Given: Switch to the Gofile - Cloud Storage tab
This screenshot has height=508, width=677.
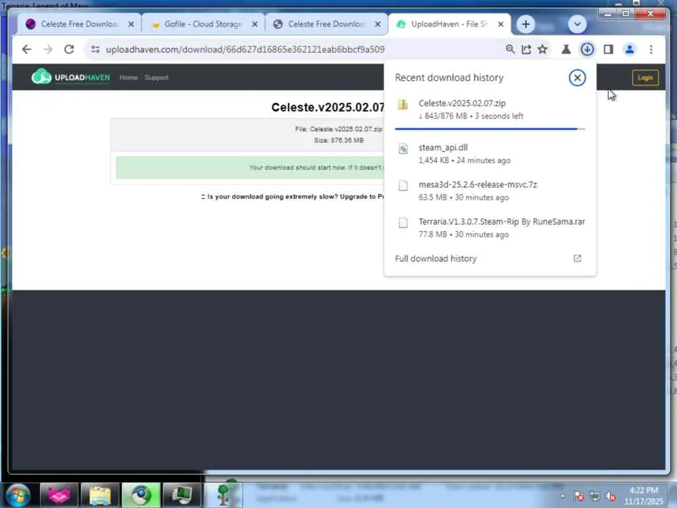Looking at the screenshot, I should pos(203,24).
